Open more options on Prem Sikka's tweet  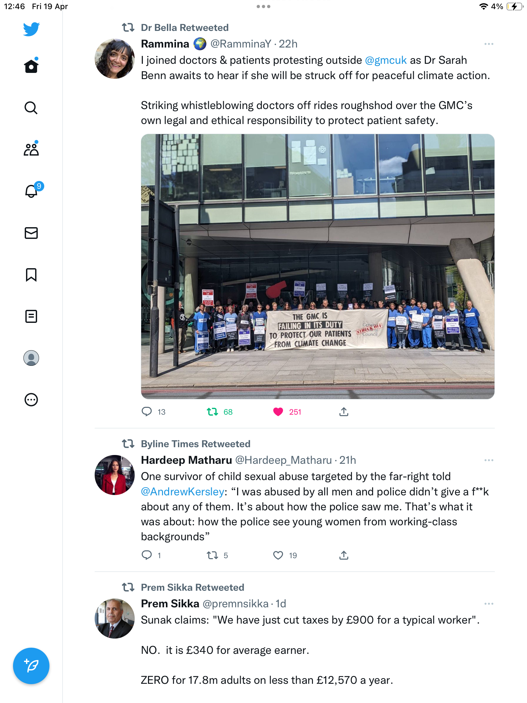489,604
